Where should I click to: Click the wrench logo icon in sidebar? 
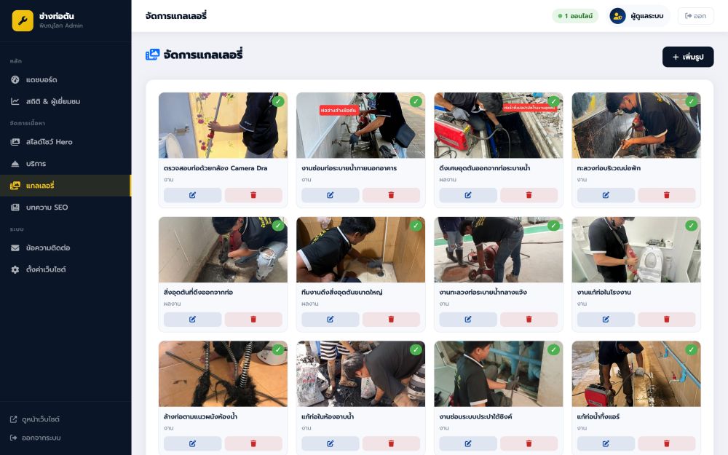click(x=23, y=20)
